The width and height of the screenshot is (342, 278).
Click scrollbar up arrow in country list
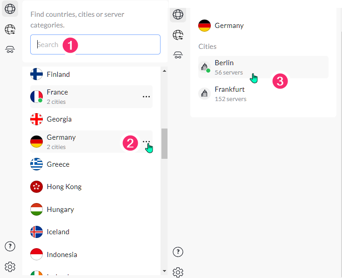click(164, 71)
